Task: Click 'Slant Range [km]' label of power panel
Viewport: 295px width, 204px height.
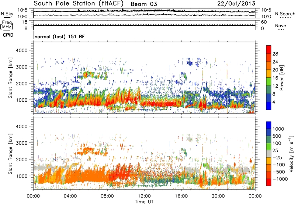Action: (x=10, y=78)
